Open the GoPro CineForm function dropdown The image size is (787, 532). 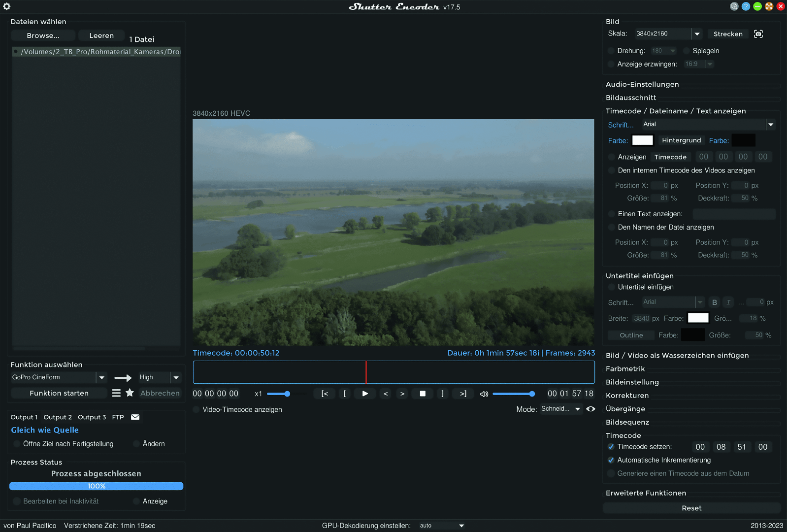pos(101,377)
